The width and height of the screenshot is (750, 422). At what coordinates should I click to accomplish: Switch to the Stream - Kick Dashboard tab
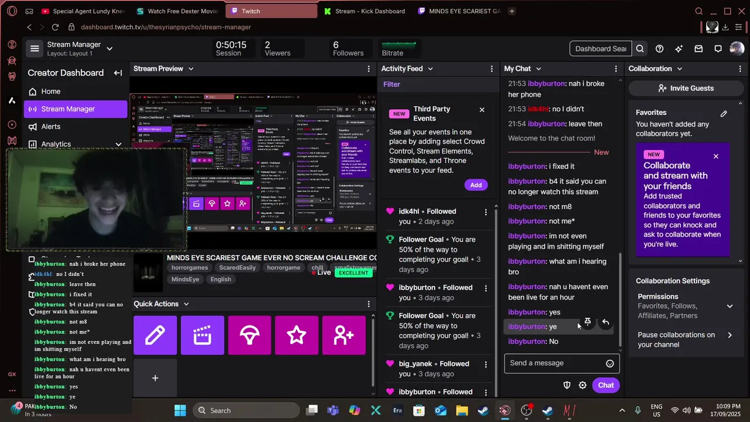click(x=364, y=11)
